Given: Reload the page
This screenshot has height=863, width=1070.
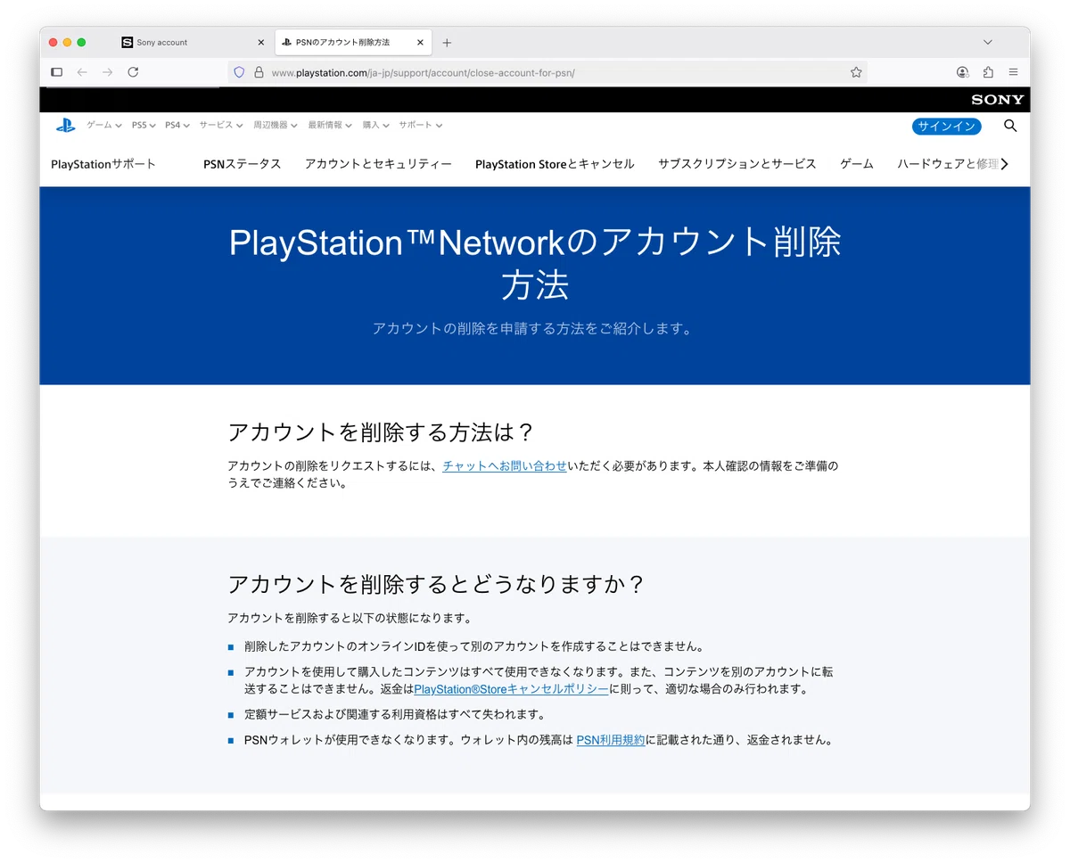Looking at the screenshot, I should (133, 72).
